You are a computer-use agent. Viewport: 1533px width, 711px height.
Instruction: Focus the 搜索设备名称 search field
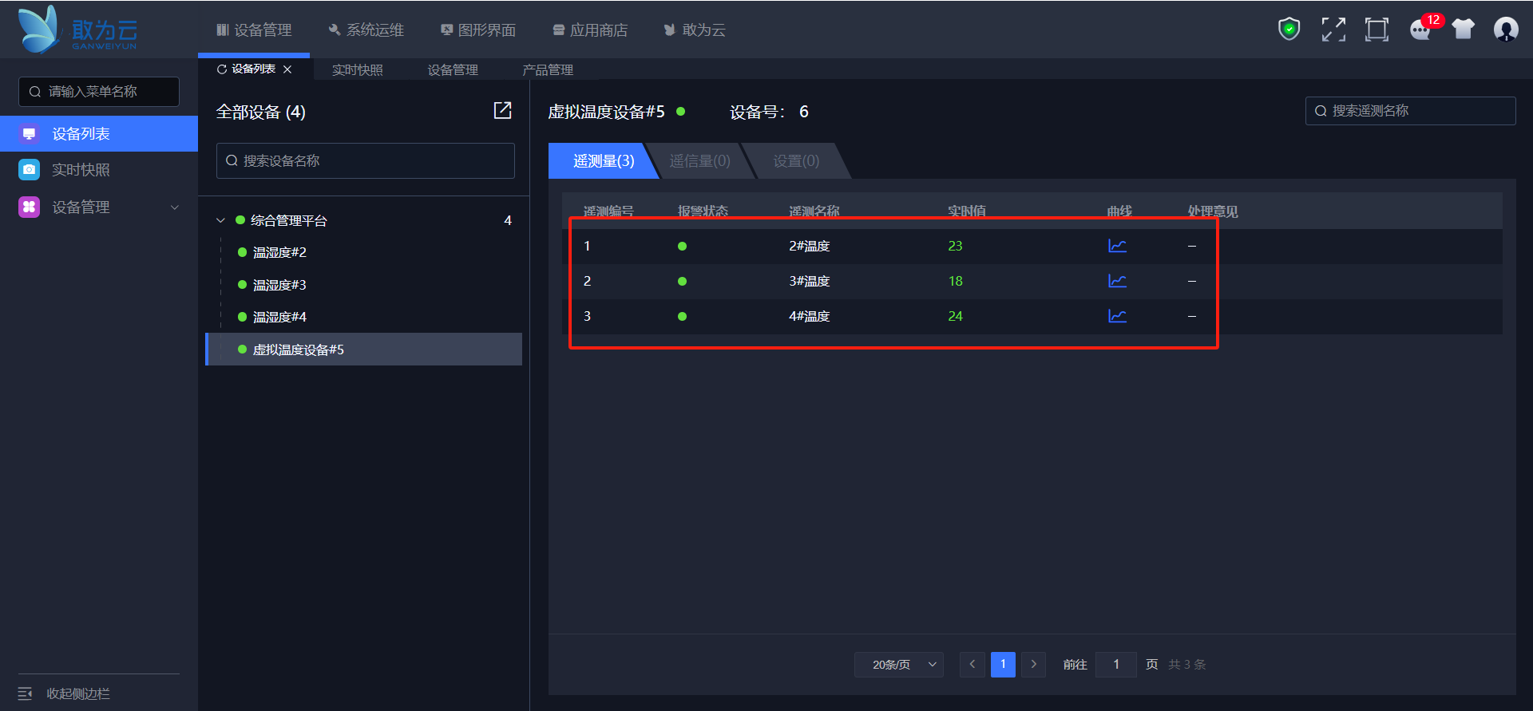(366, 160)
